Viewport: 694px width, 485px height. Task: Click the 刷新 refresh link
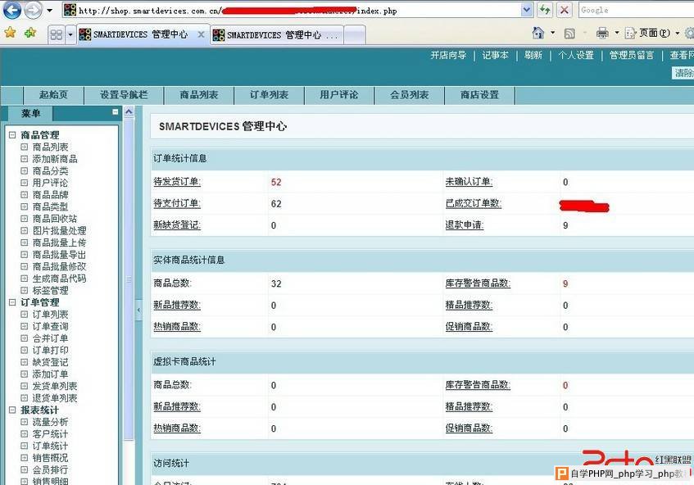(533, 56)
